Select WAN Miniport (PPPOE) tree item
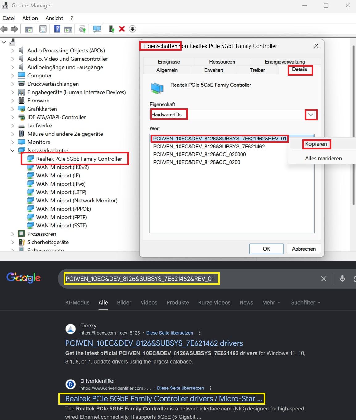Screen dimensions: 356x420 point(64,209)
